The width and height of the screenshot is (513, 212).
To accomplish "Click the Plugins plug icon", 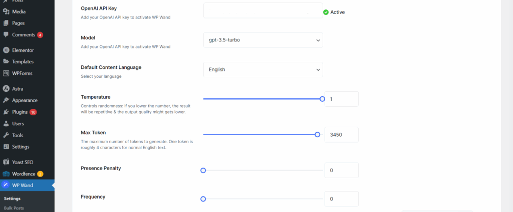I will pyautogui.click(x=6, y=112).
